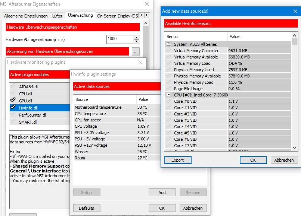The image size is (301, 216).
Task: Close the Hardware monitoring plugins dialog
Action: 140,62
